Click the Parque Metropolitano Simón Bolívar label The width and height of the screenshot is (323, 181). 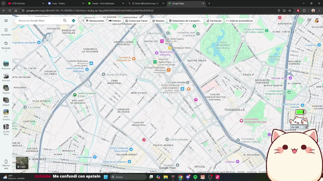pyautogui.click(x=223, y=45)
